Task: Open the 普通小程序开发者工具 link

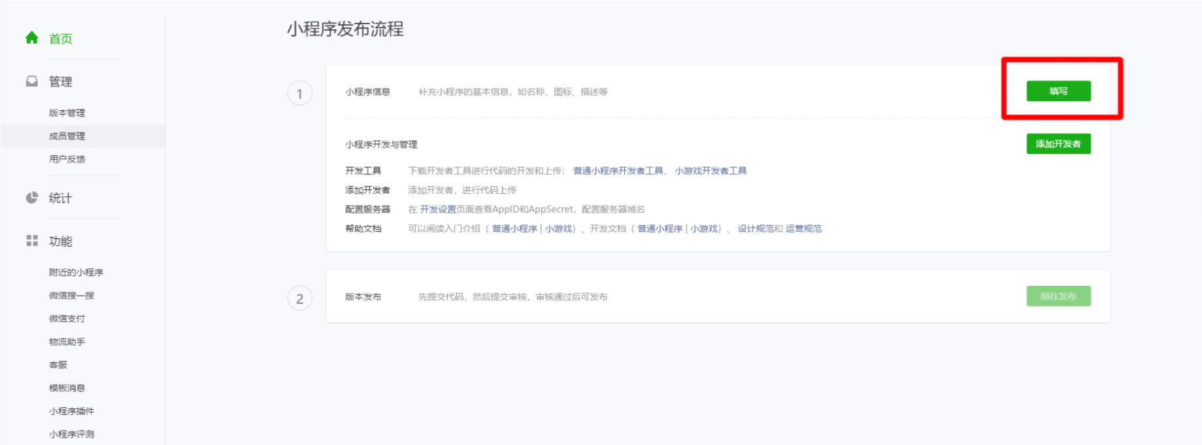Action: pyautogui.click(x=618, y=171)
